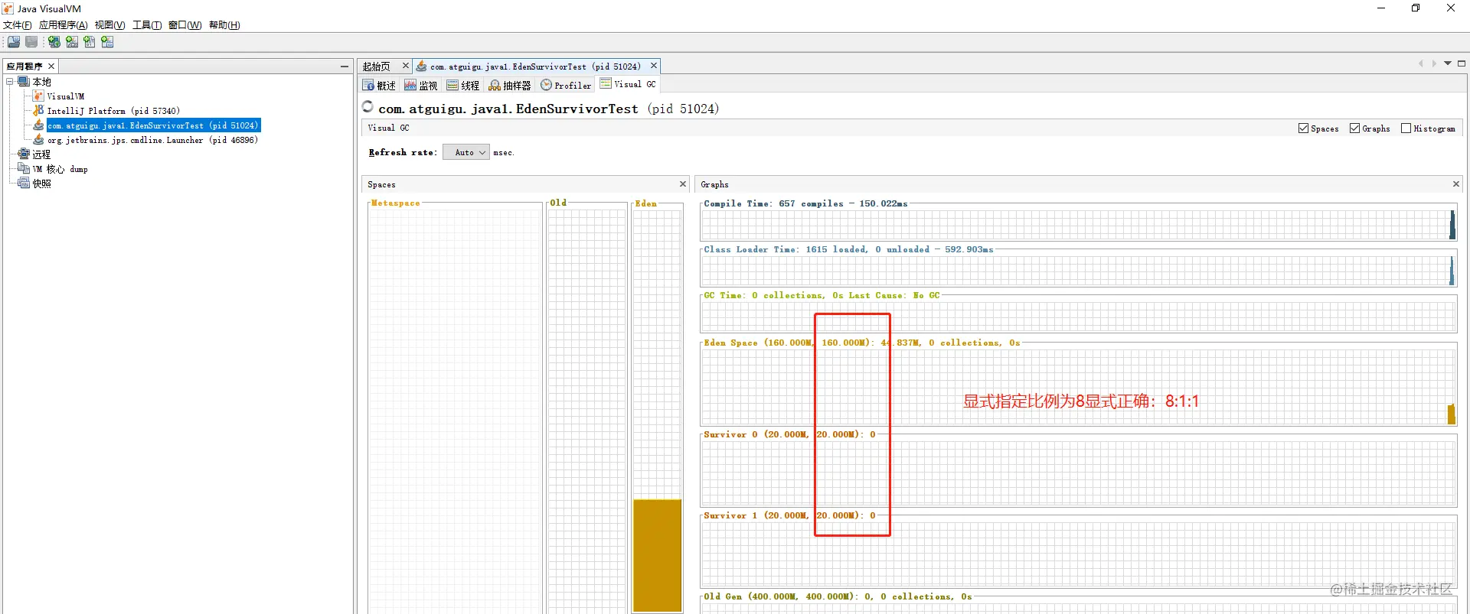Enable the Histogram checkbox

(1406, 128)
